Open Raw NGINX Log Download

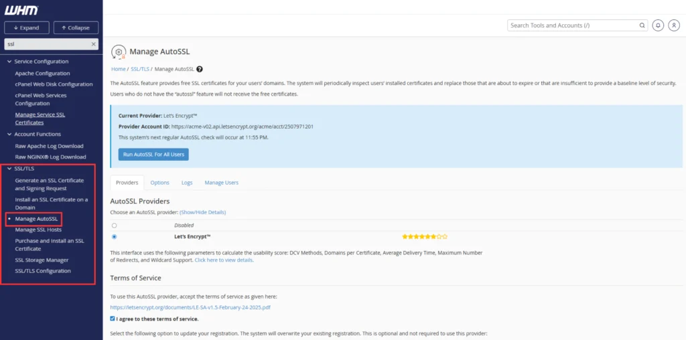[50, 157]
